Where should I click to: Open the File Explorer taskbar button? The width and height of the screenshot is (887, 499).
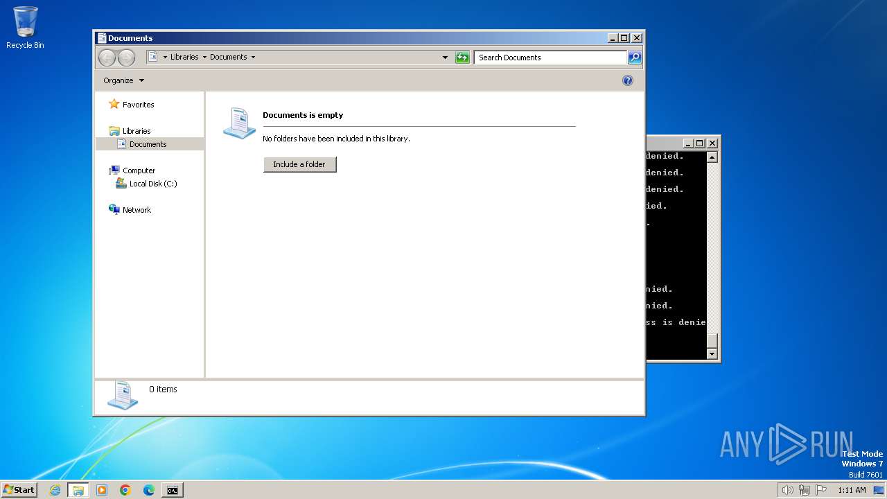(x=78, y=490)
